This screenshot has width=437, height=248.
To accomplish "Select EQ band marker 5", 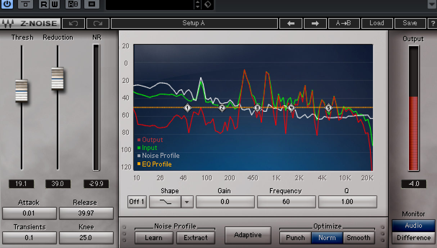I will 328,107.
